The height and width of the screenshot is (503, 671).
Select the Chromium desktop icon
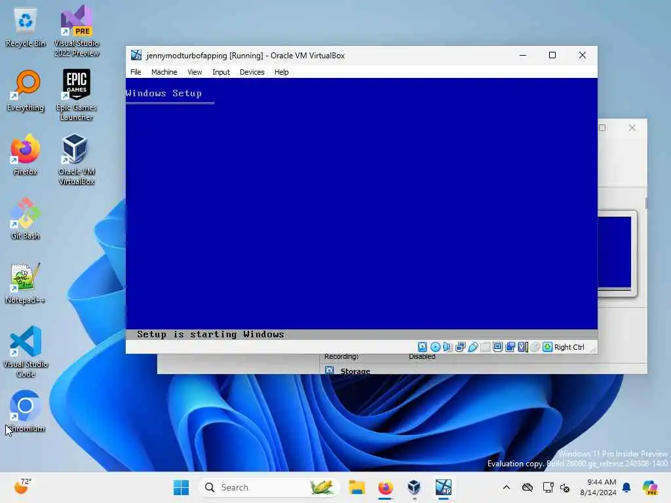tap(26, 411)
